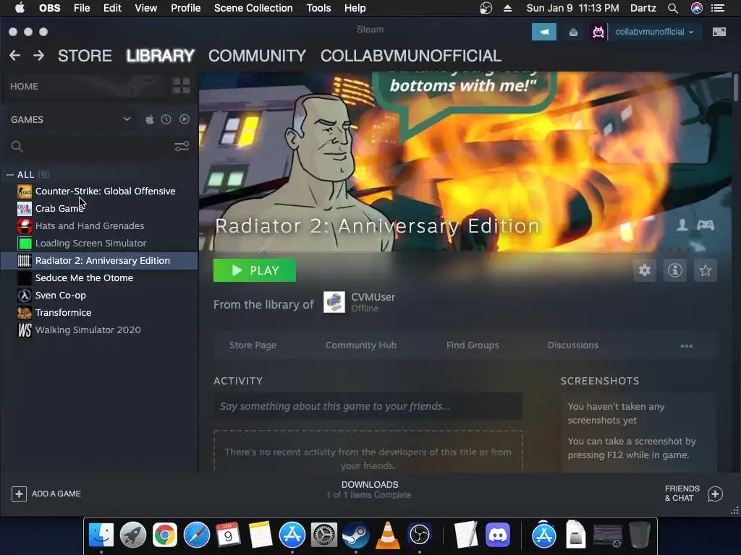This screenshot has width=741, height=555.
Task: Open the CVMUser avatar
Action: (x=334, y=302)
